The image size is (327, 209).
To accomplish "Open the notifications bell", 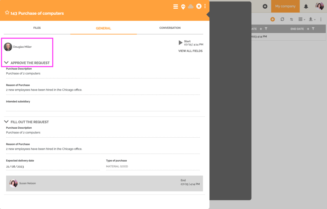I will click(306, 6).
